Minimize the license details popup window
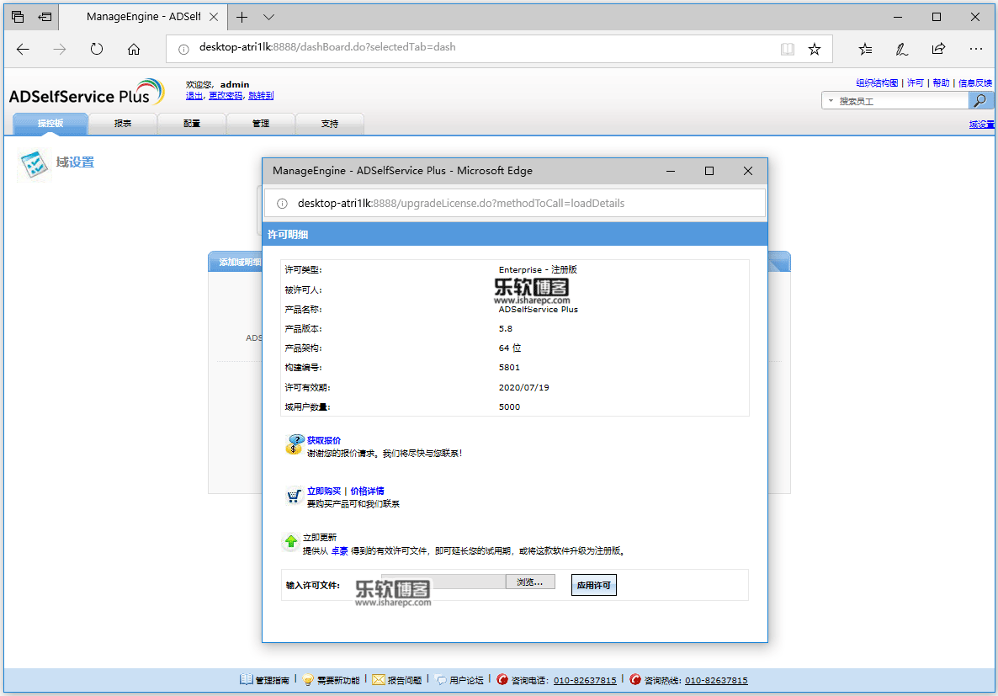The image size is (998, 696). [671, 171]
